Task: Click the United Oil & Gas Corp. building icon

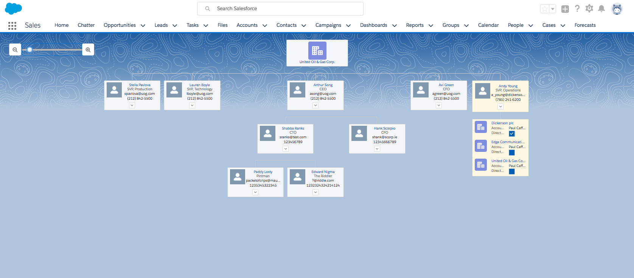Action: tap(317, 51)
